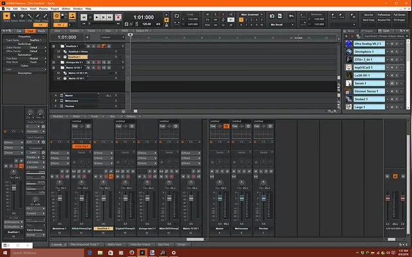Image resolution: width=412 pixels, height=257 pixels.
Task: Select the Metronome bus row
Action: point(88,101)
